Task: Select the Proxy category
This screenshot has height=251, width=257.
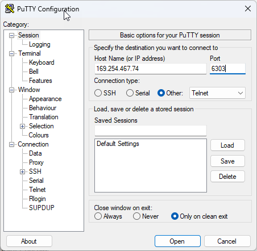Action: point(36,162)
